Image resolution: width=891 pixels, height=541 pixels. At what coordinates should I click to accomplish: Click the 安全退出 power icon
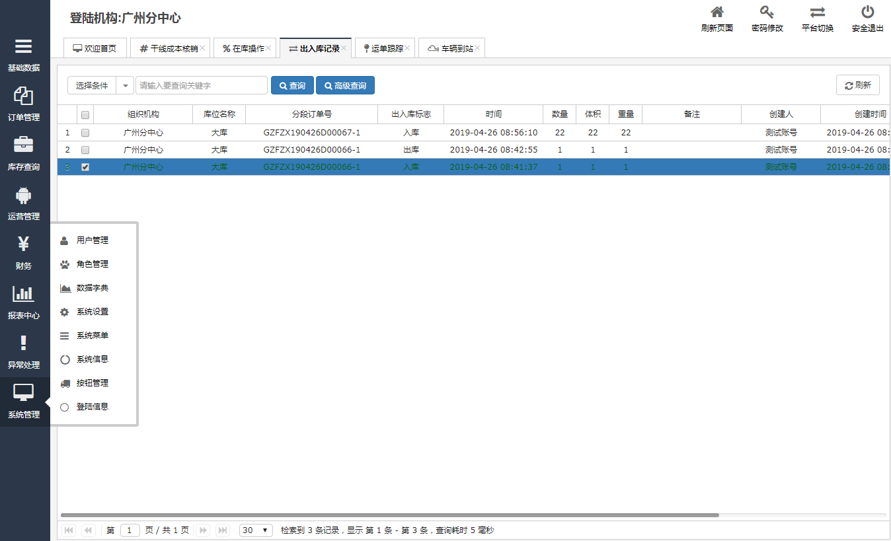867,13
